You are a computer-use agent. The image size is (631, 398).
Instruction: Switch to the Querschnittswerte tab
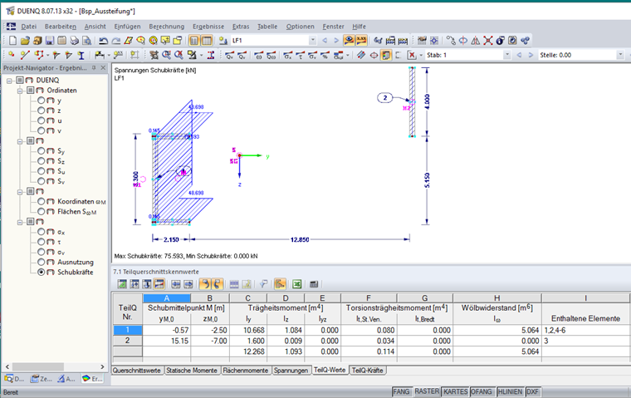(x=137, y=371)
